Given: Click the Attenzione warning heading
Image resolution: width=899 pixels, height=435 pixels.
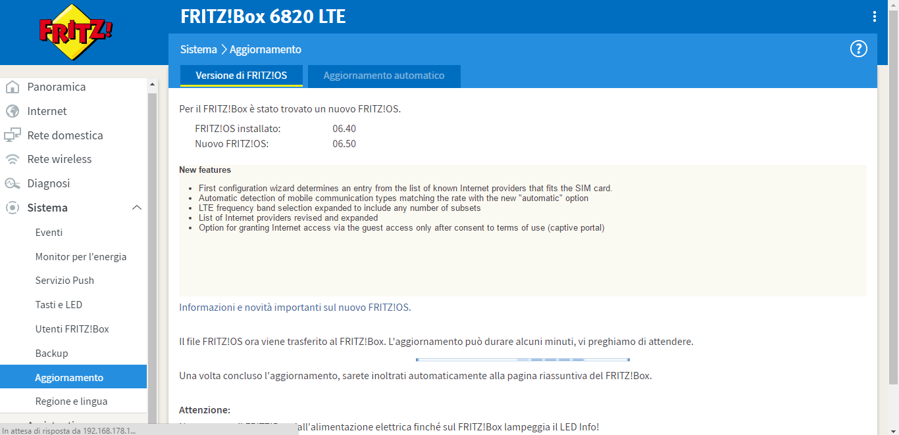Looking at the screenshot, I should click(x=205, y=410).
